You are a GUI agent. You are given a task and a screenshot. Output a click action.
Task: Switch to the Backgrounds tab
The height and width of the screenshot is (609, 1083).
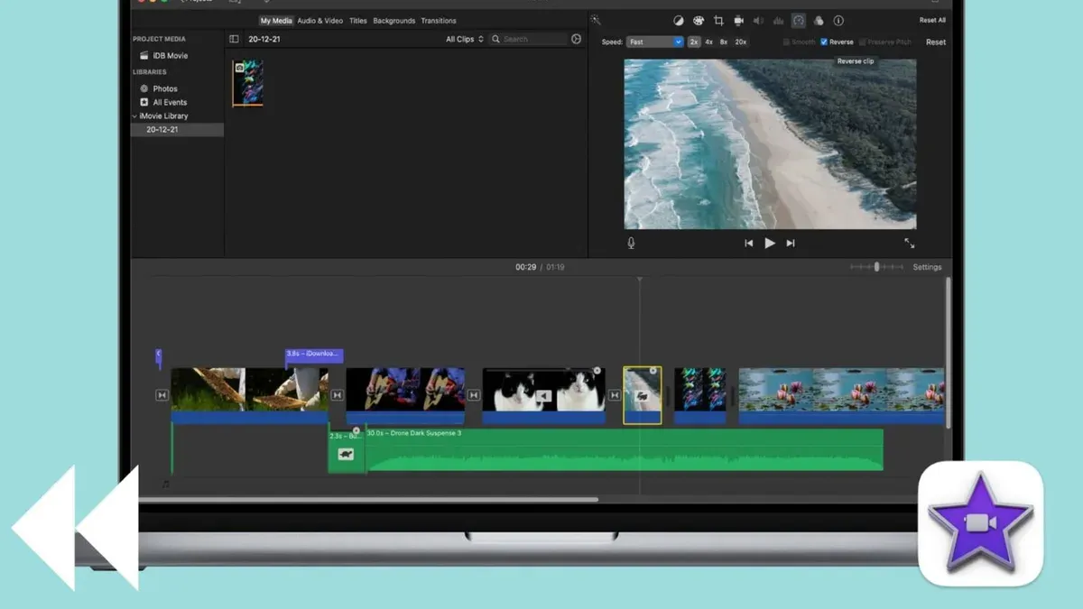394,21
